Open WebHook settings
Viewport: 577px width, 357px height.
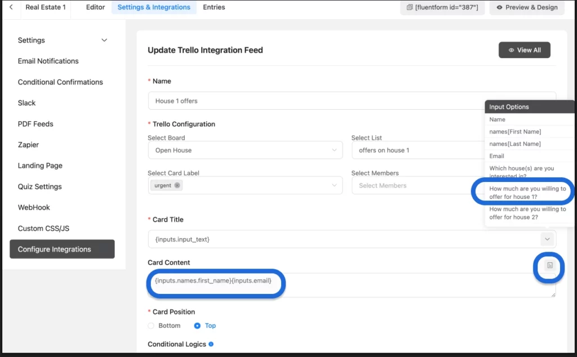[34, 207]
